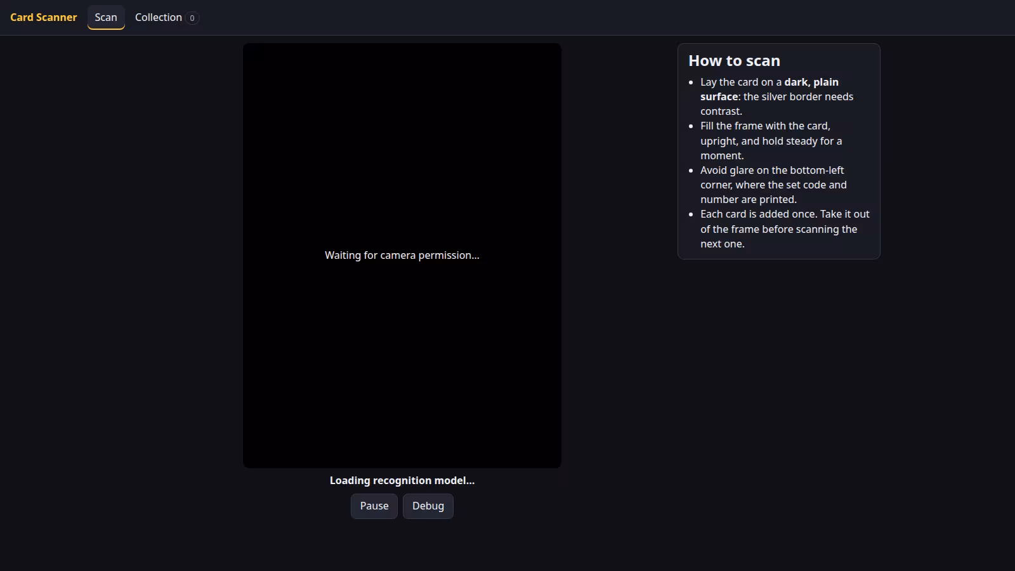Open the Card Scanner home link
Screen dimensions: 1015x571
coord(43,17)
